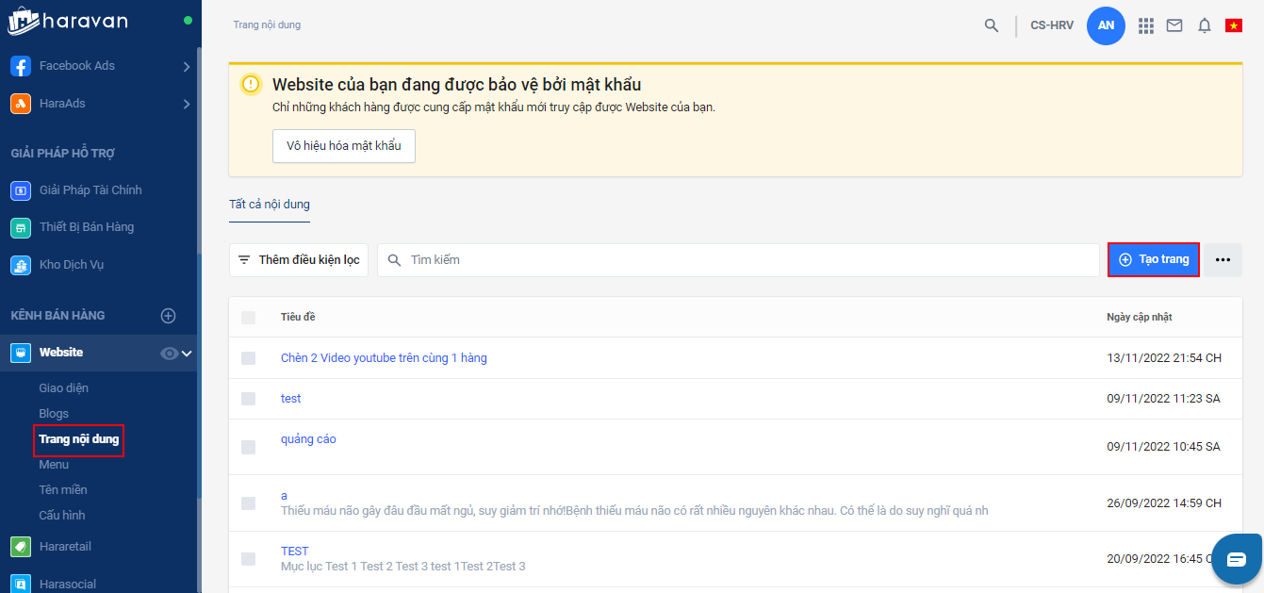Tick checkbox beside 'Chèn 2 Video youtube' page
1264x593 pixels.
(248, 358)
